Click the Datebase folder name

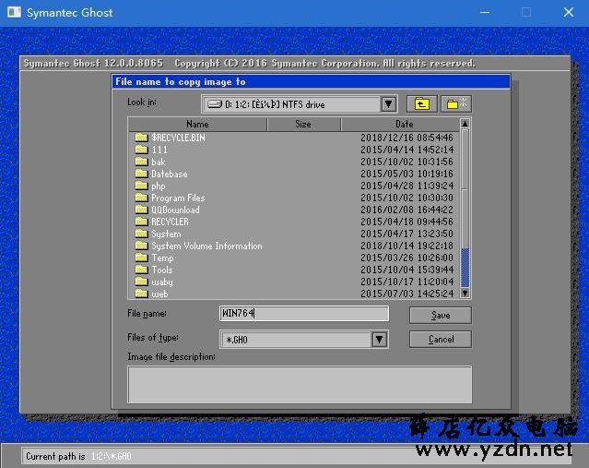click(x=170, y=174)
